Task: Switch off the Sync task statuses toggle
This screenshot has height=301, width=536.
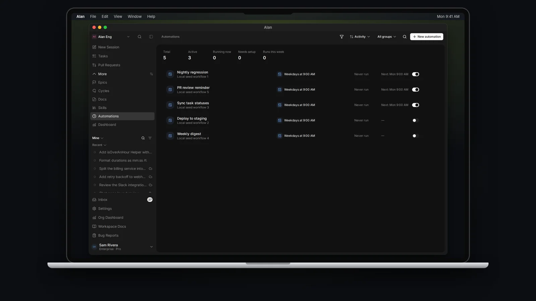Action: click(415, 105)
